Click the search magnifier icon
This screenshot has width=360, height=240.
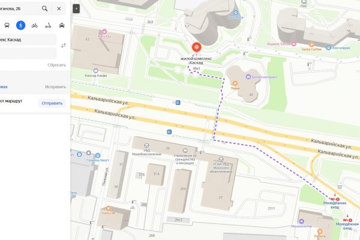(45, 9)
